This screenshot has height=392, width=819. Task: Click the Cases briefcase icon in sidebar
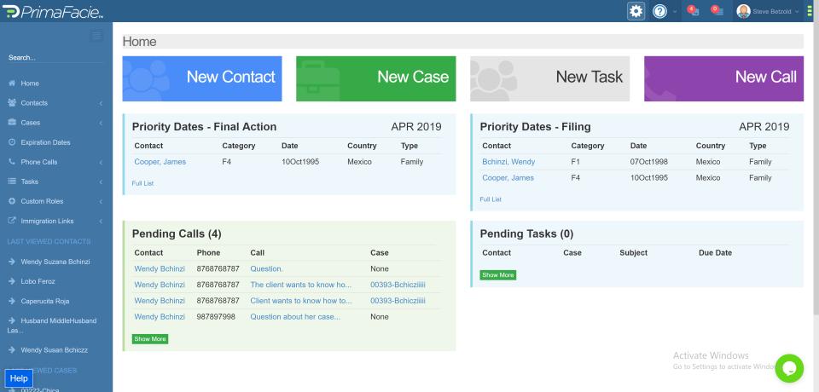point(11,123)
